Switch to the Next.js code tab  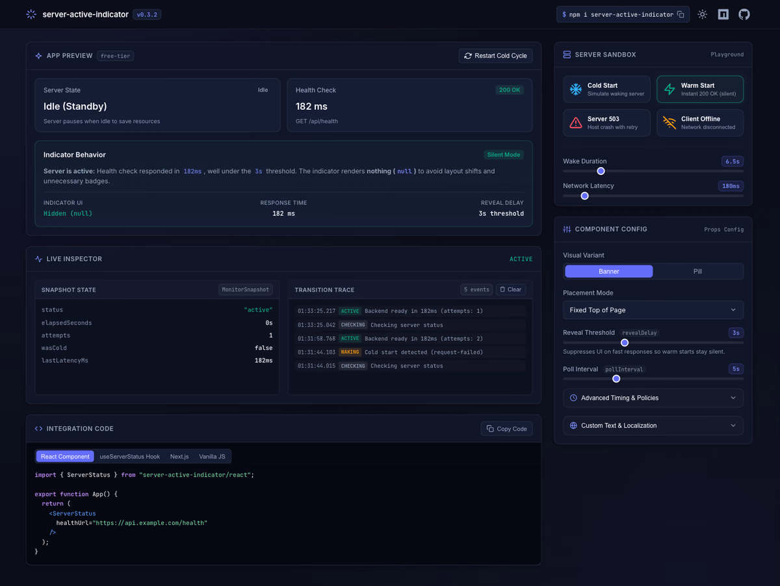tap(179, 457)
